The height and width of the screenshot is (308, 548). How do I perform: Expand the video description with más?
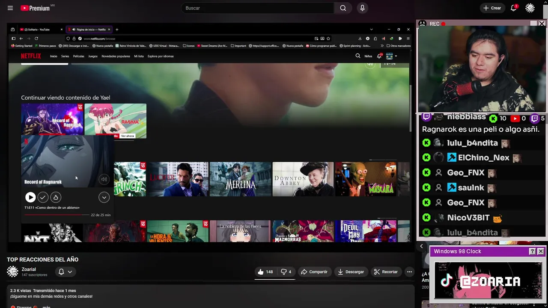[x=46, y=306]
